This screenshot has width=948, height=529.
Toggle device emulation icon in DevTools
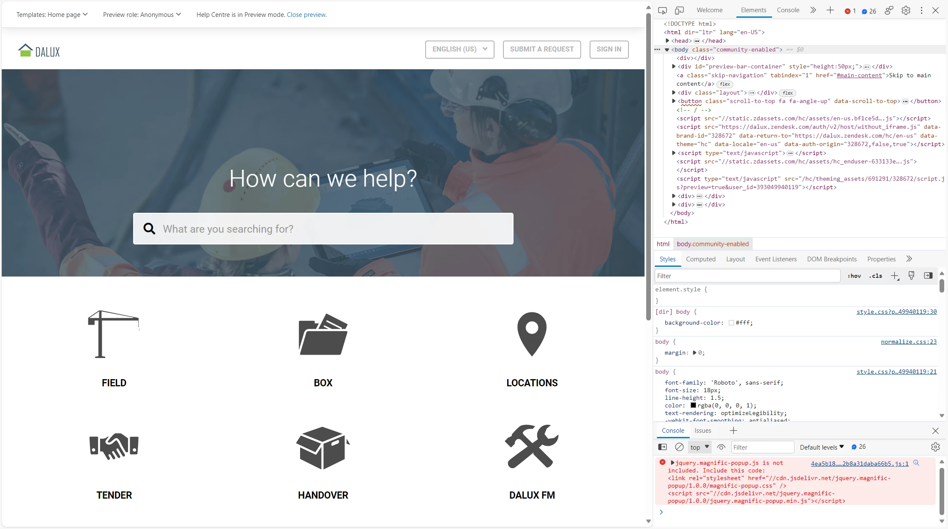pyautogui.click(x=679, y=11)
